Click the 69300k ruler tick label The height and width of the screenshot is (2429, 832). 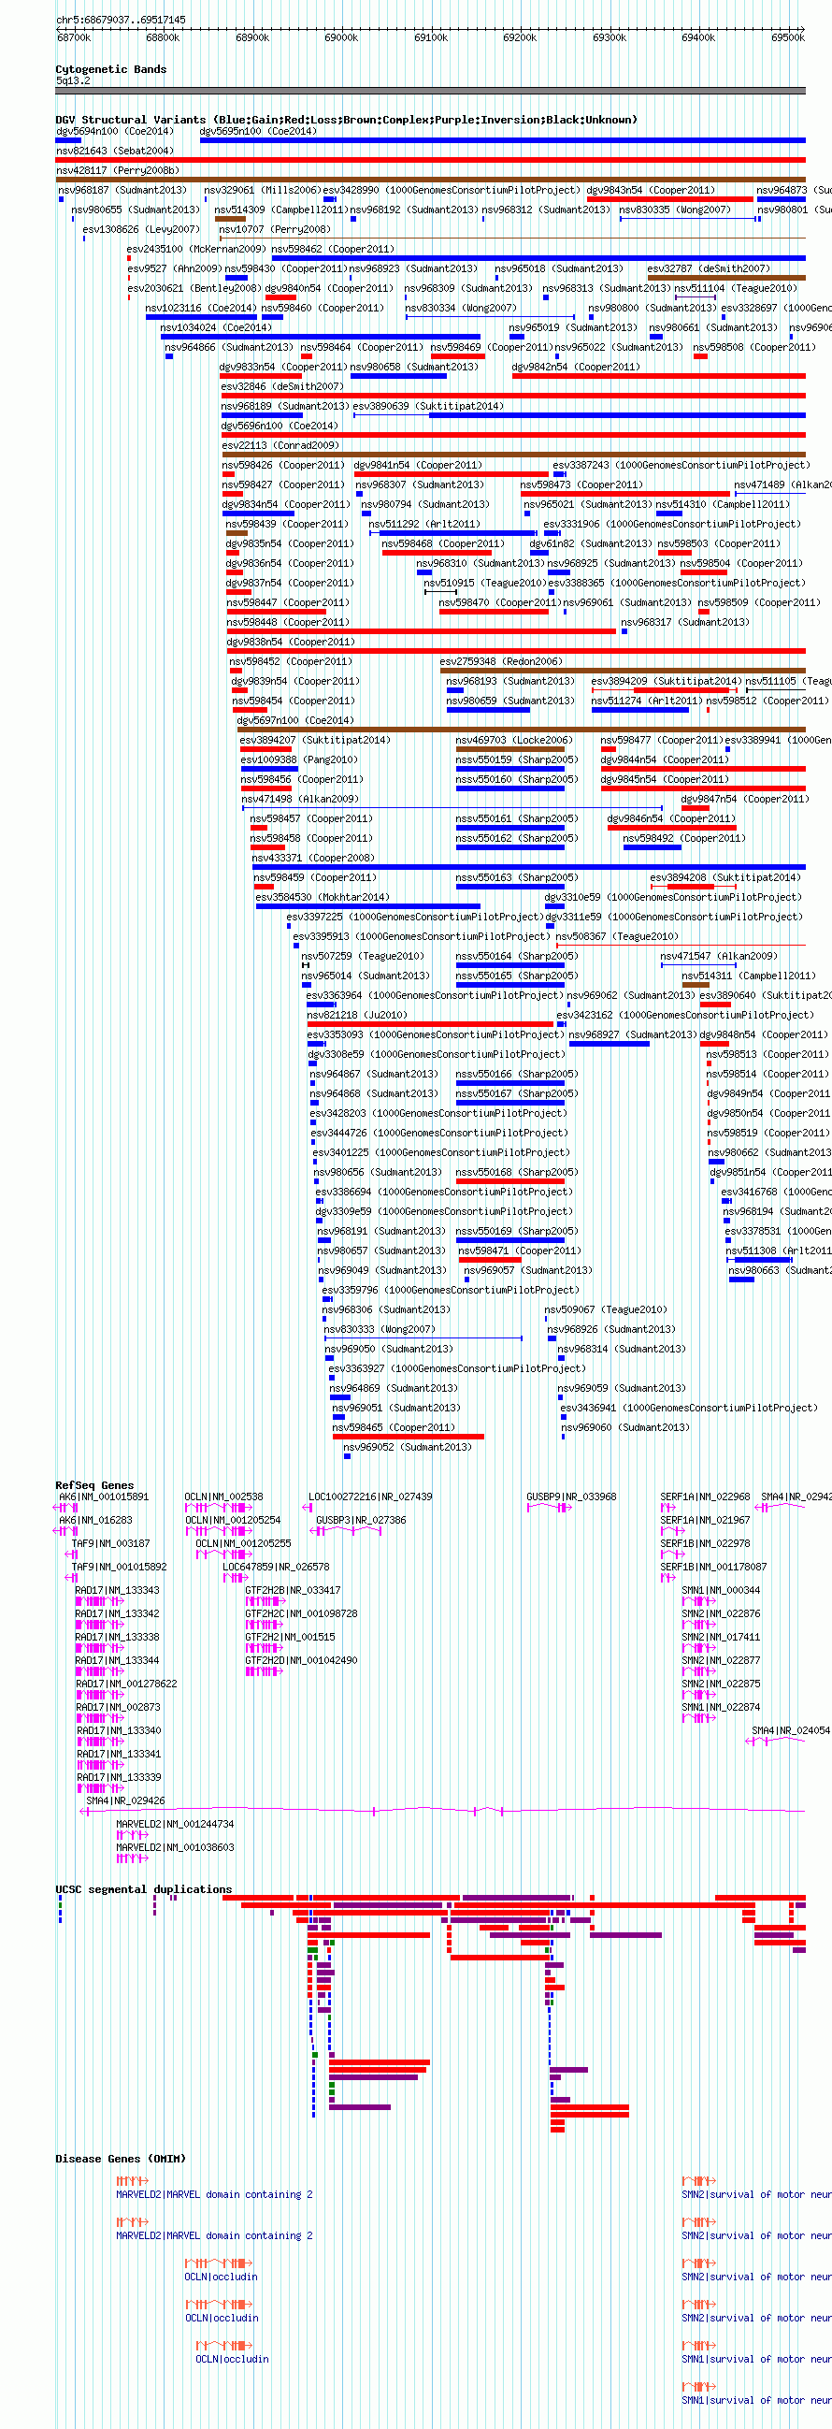pyautogui.click(x=610, y=37)
